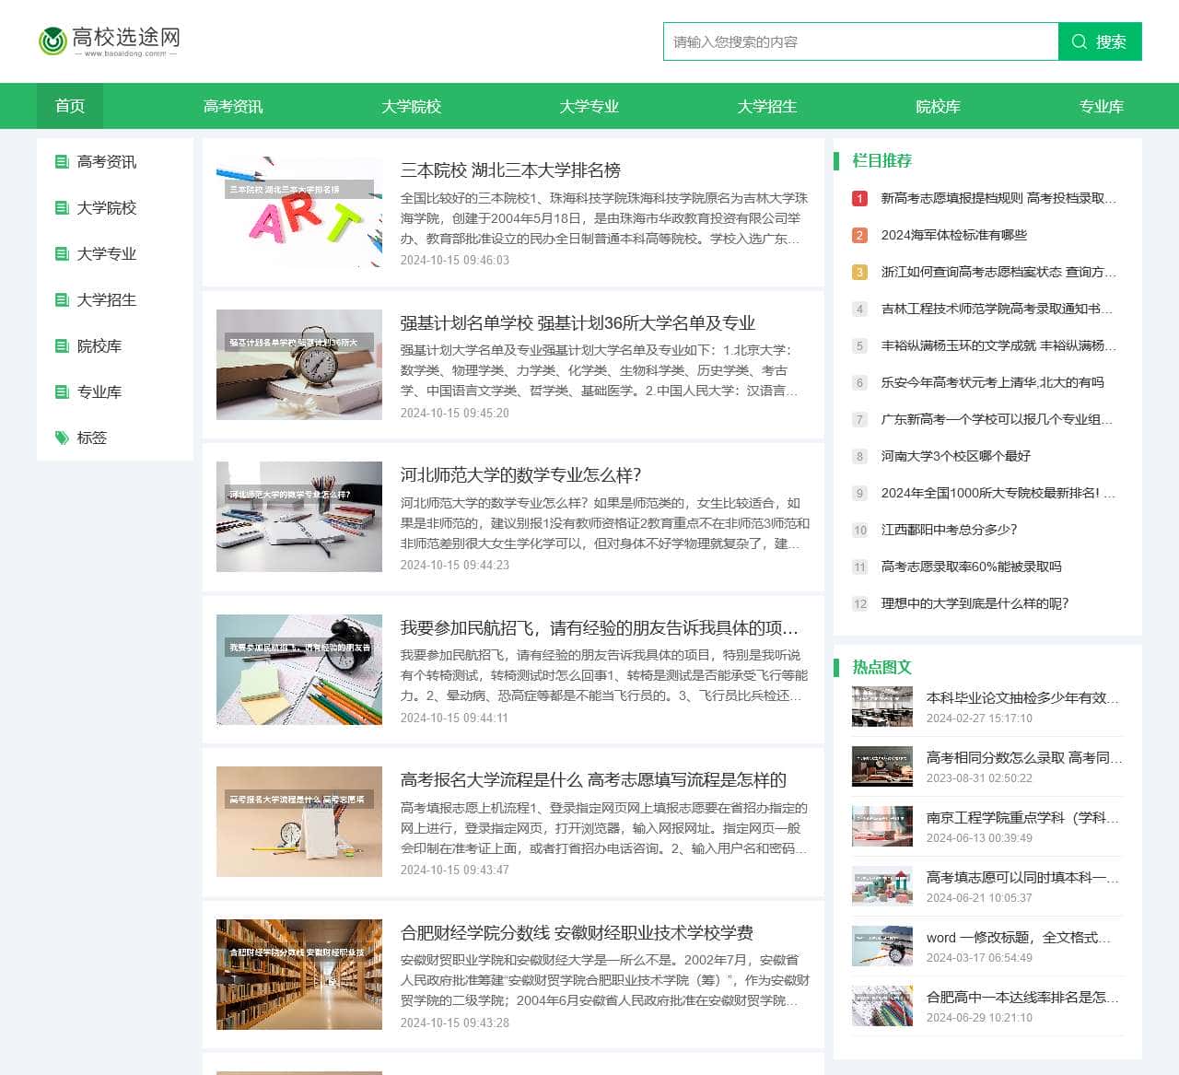
Task: Open 大学招生 in the top navigation bar
Action: point(767,106)
